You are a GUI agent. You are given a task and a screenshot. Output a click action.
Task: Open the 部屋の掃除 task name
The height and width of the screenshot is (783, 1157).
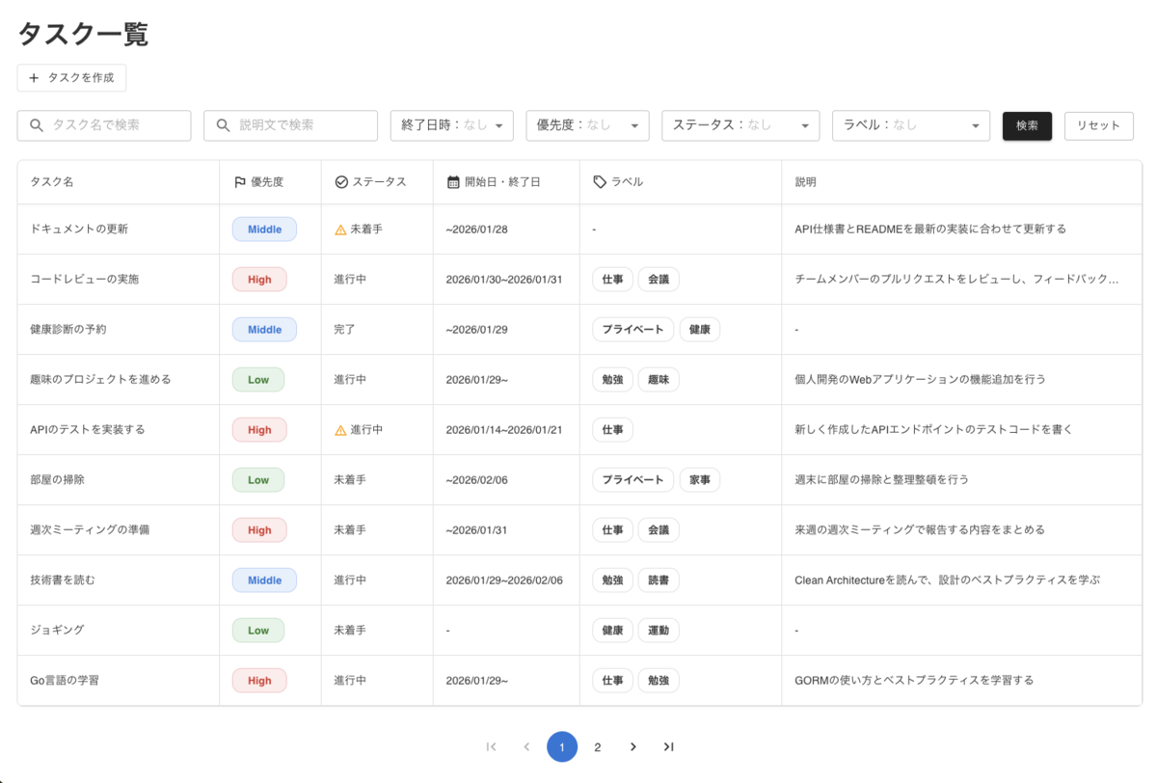[x=57, y=480]
